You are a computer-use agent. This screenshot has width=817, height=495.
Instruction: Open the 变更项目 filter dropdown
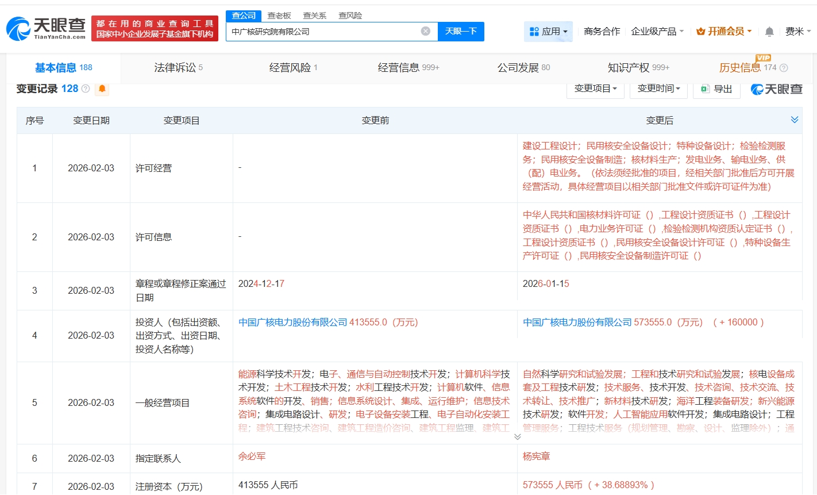click(x=595, y=89)
